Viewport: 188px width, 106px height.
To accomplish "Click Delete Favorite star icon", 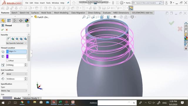I will coord(17,39).
